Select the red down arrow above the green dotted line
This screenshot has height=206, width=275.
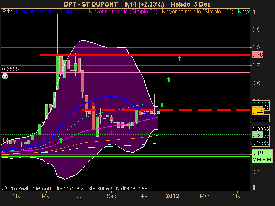pos(111,132)
